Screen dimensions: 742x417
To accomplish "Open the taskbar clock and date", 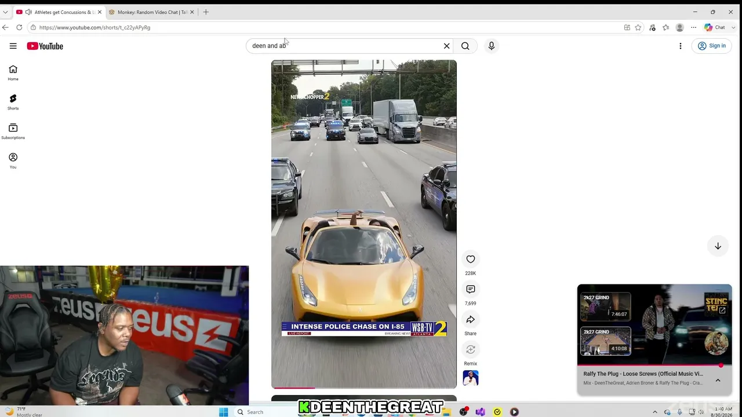I will tap(721, 412).
